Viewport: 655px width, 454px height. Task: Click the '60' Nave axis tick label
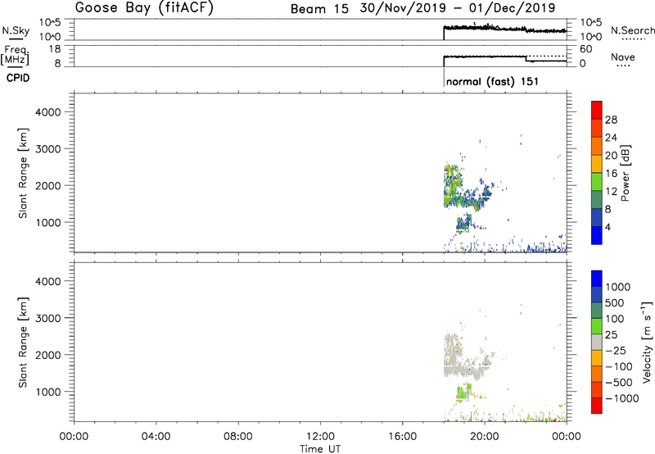tap(585, 49)
